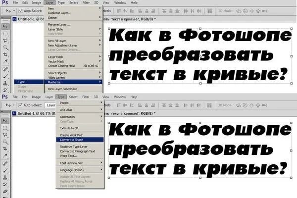Expand the Smart Objects submenu
Viewport: 297px width, 198px height.
tap(74, 73)
